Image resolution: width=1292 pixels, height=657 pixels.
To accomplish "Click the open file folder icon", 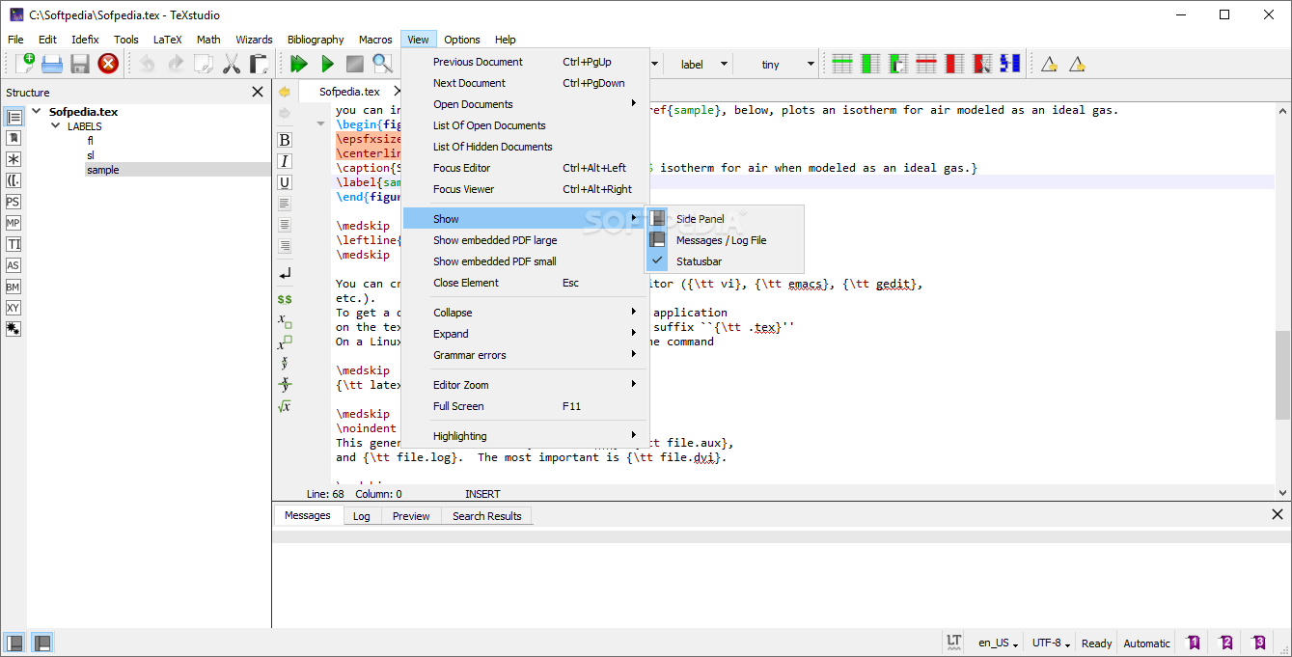I will [52, 64].
